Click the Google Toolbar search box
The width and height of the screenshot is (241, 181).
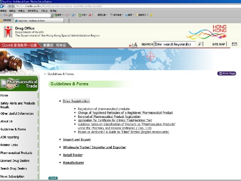click(32, 15)
